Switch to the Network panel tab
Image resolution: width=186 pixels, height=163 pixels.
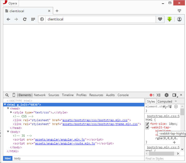point(40,95)
